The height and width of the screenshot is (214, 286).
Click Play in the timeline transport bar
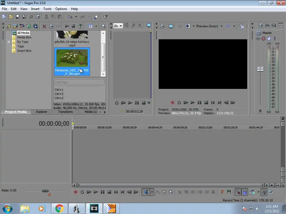point(96,192)
